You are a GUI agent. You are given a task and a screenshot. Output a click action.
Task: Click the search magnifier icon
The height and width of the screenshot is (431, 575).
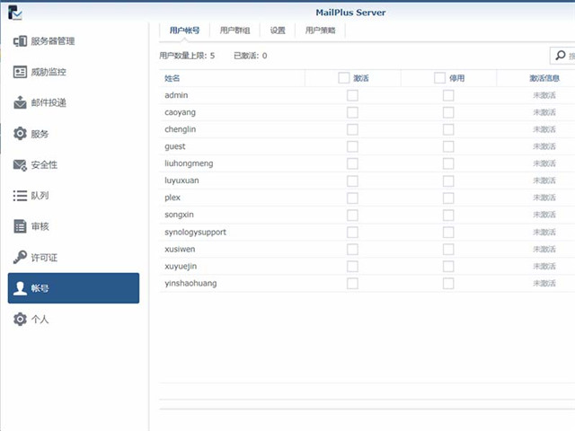[561, 56]
